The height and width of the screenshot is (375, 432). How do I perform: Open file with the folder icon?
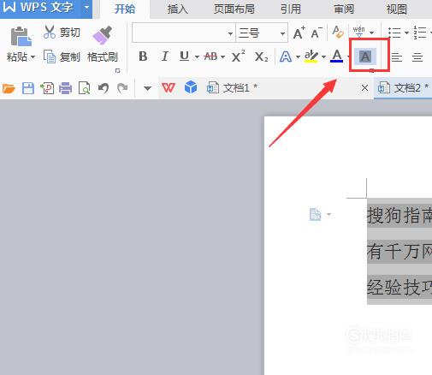(9, 88)
